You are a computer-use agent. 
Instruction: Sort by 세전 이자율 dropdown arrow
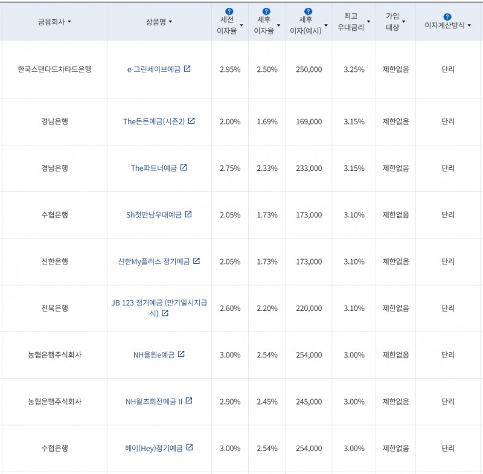241,25
